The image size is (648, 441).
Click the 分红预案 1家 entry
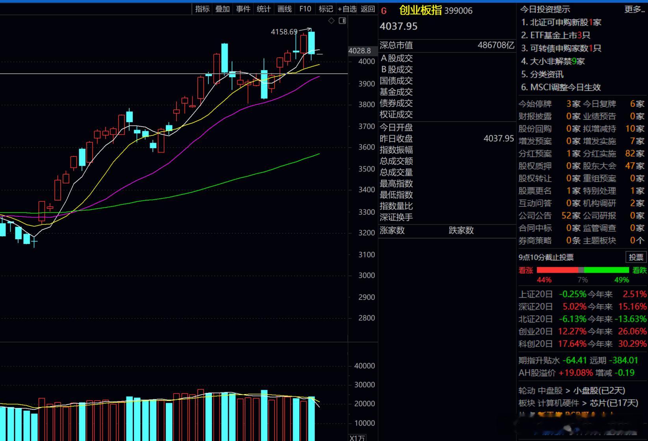pyautogui.click(x=550, y=154)
